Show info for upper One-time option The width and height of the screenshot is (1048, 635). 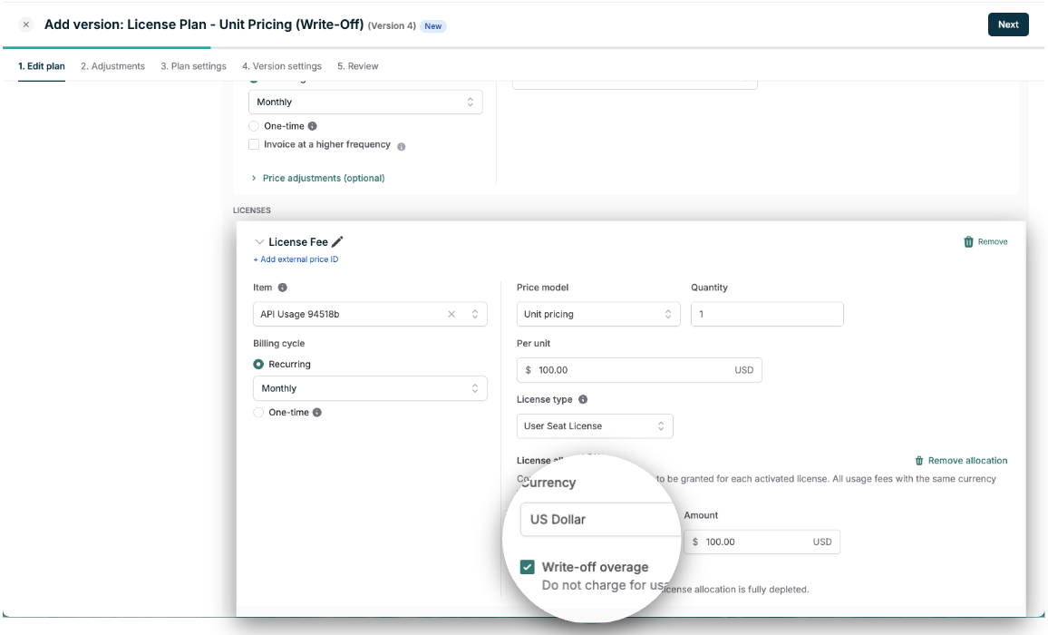312,126
